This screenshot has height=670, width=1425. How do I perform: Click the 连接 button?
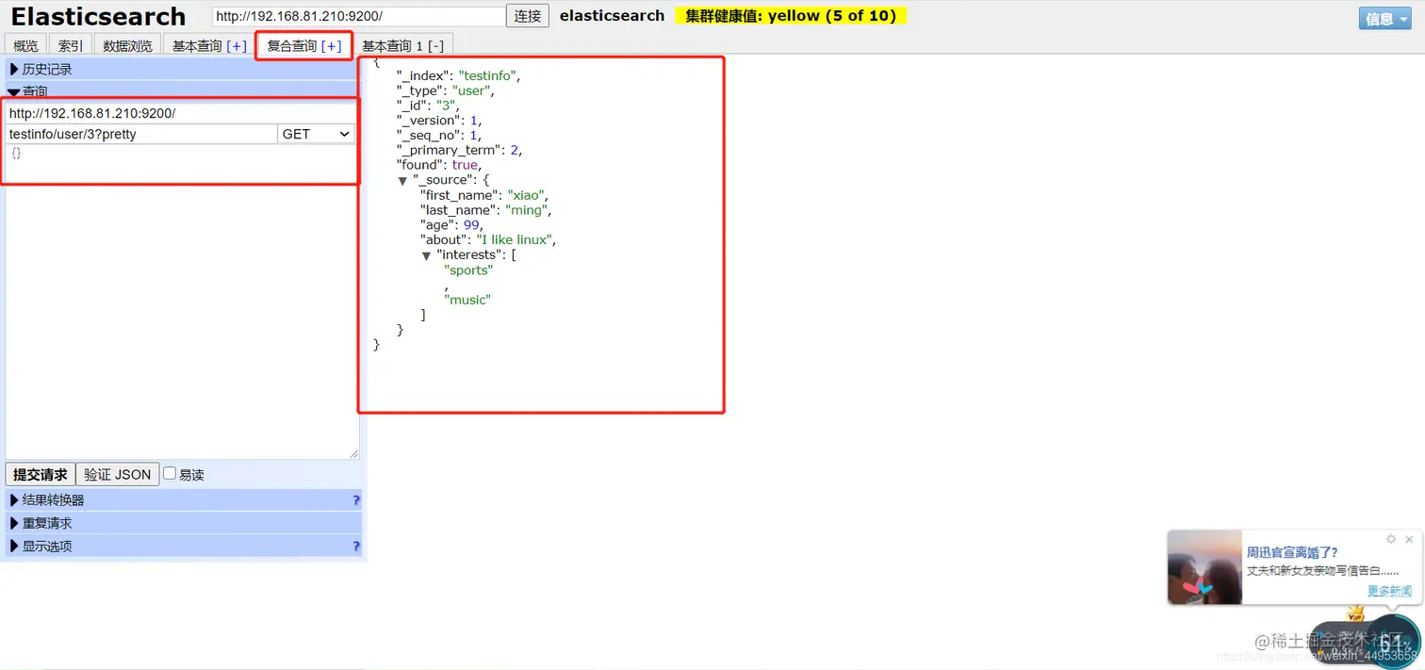pos(528,16)
